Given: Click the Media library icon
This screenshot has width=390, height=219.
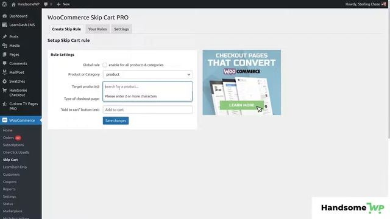Looking at the screenshot, I should click(4, 46).
